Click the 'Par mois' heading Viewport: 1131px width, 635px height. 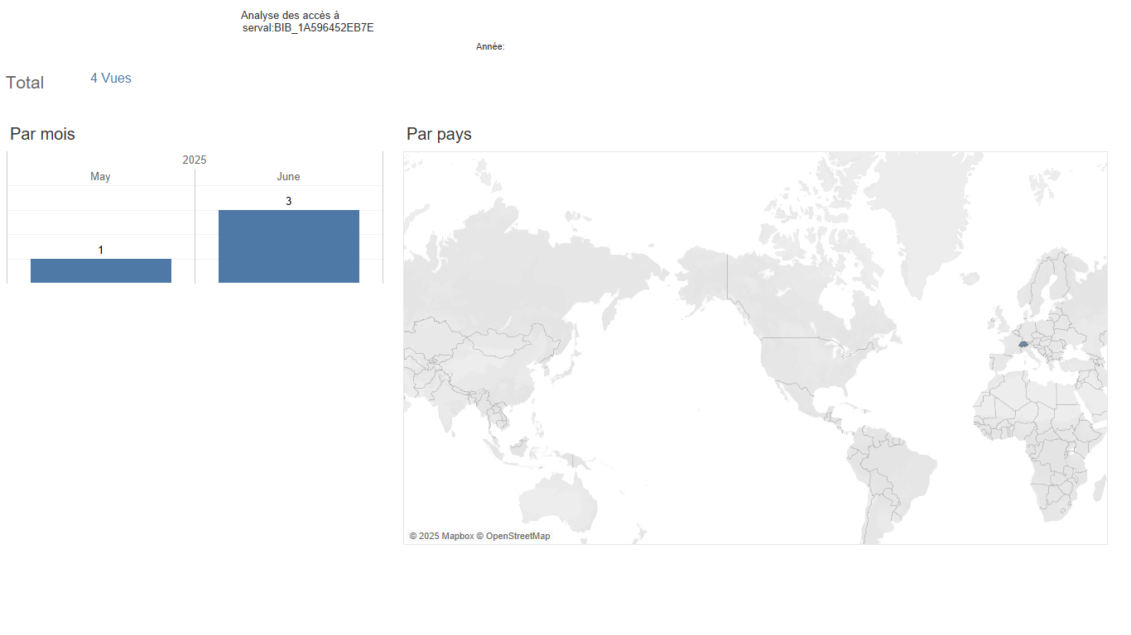click(42, 134)
